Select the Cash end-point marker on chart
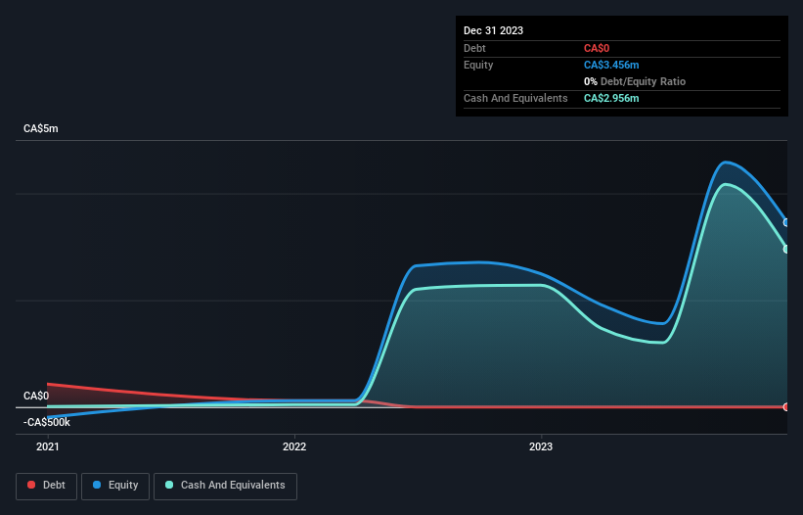Viewport: 803px width, 515px height. [786, 249]
